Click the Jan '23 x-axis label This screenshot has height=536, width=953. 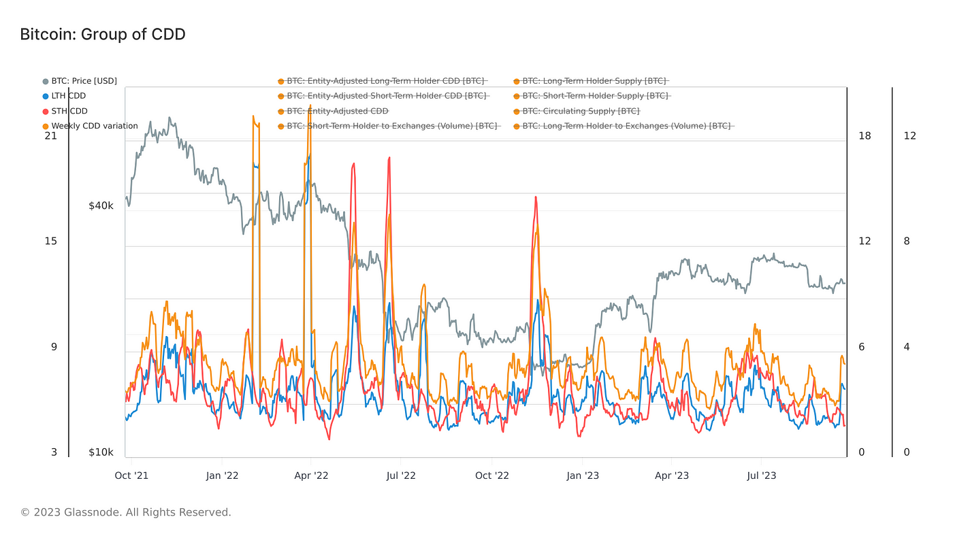point(583,475)
